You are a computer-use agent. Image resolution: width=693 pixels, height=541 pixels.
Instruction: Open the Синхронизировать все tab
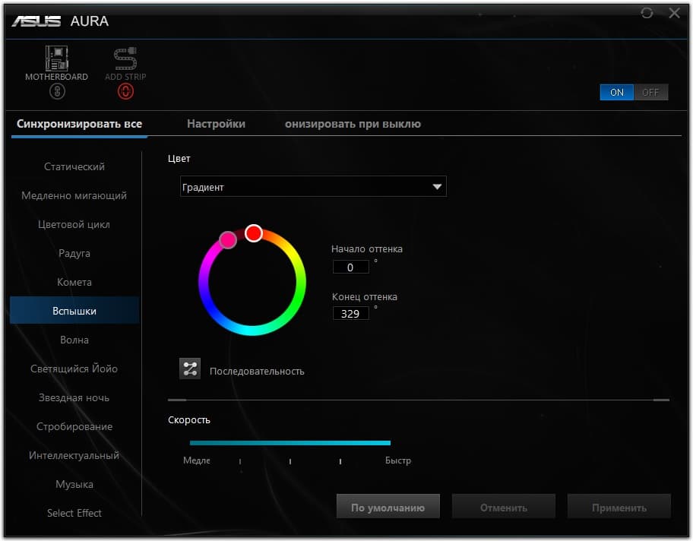point(79,124)
